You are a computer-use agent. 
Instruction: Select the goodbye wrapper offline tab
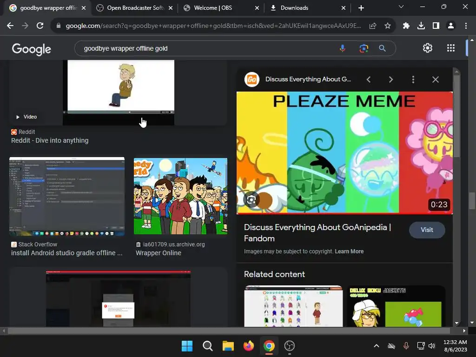pyautogui.click(x=47, y=8)
